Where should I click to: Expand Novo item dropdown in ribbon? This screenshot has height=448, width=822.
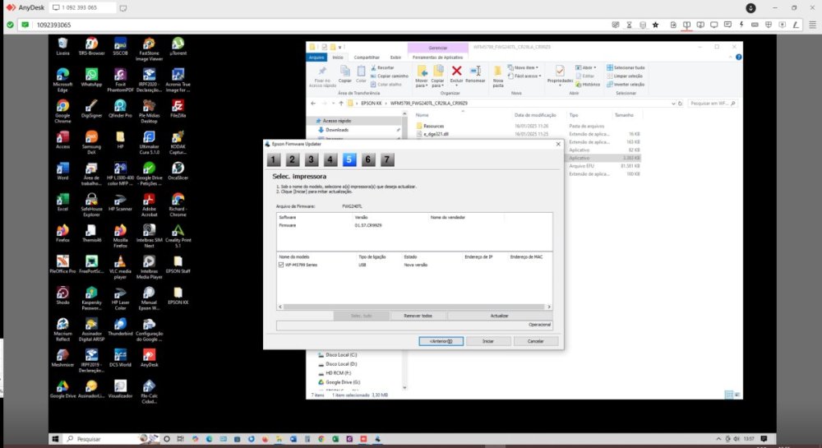[523, 67]
